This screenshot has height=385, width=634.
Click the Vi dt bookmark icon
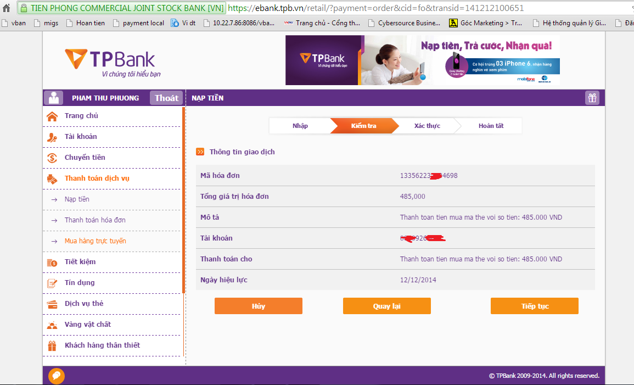pos(175,23)
